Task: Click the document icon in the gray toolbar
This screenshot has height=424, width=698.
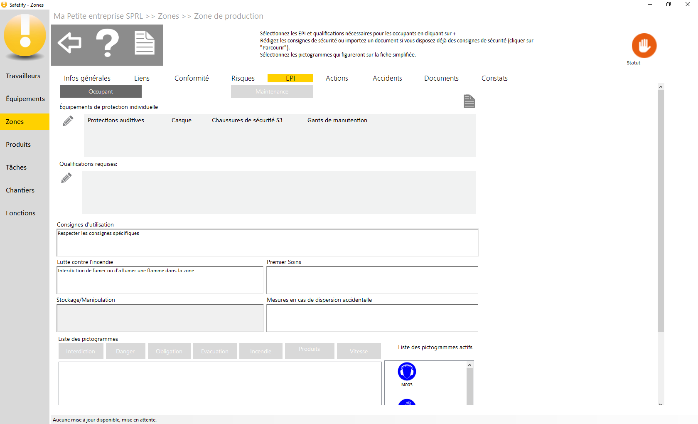Action: pyautogui.click(x=145, y=43)
